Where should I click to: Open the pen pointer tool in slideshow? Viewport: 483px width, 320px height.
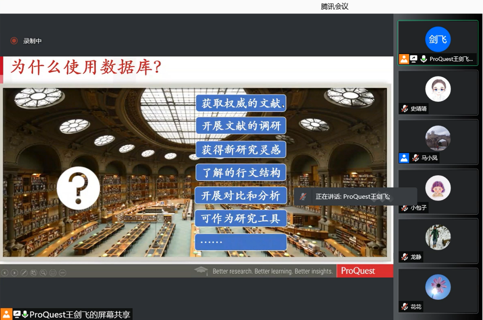(24, 273)
